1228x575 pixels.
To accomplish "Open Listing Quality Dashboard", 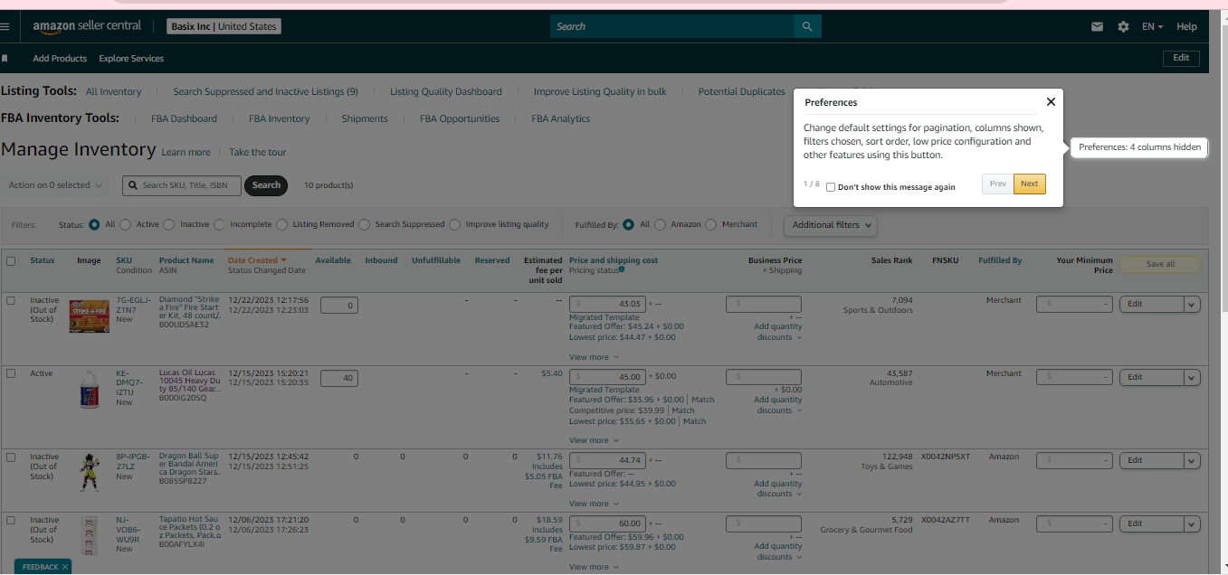I will click(445, 91).
